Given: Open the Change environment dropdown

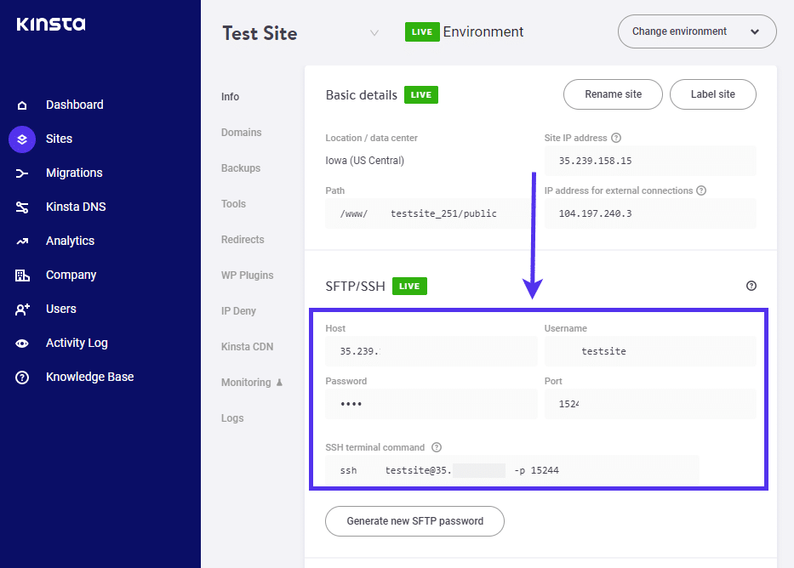Looking at the screenshot, I should [696, 31].
